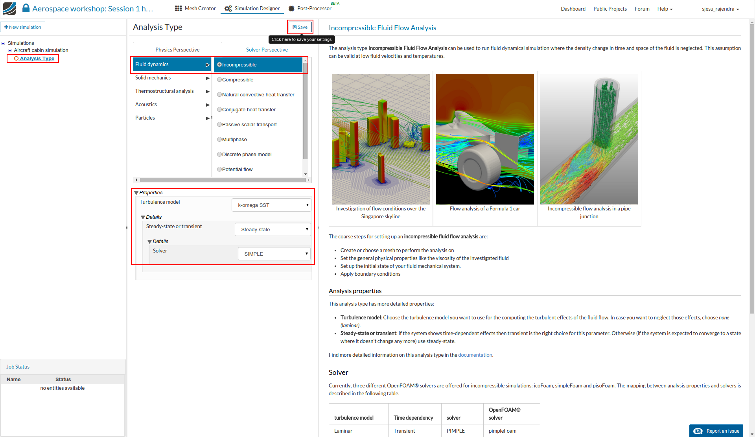This screenshot has width=755, height=437.
Task: Select the Incompressible radio button
Action: click(x=219, y=65)
